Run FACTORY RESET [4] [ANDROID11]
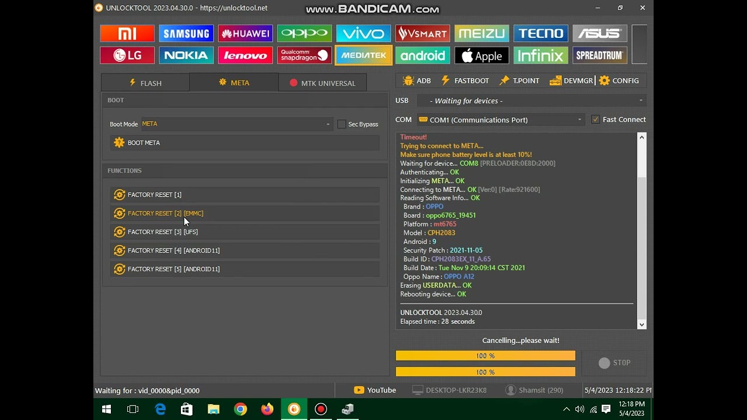 [x=245, y=251]
